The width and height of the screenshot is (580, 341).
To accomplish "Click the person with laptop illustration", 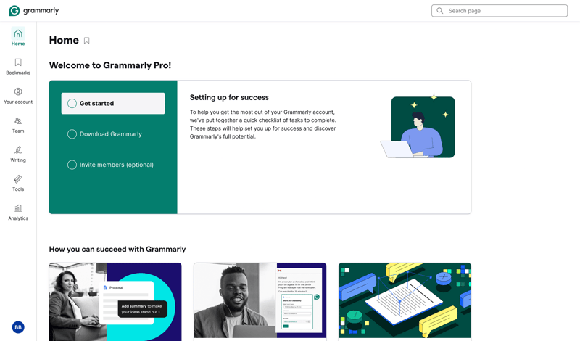I will pyautogui.click(x=418, y=126).
